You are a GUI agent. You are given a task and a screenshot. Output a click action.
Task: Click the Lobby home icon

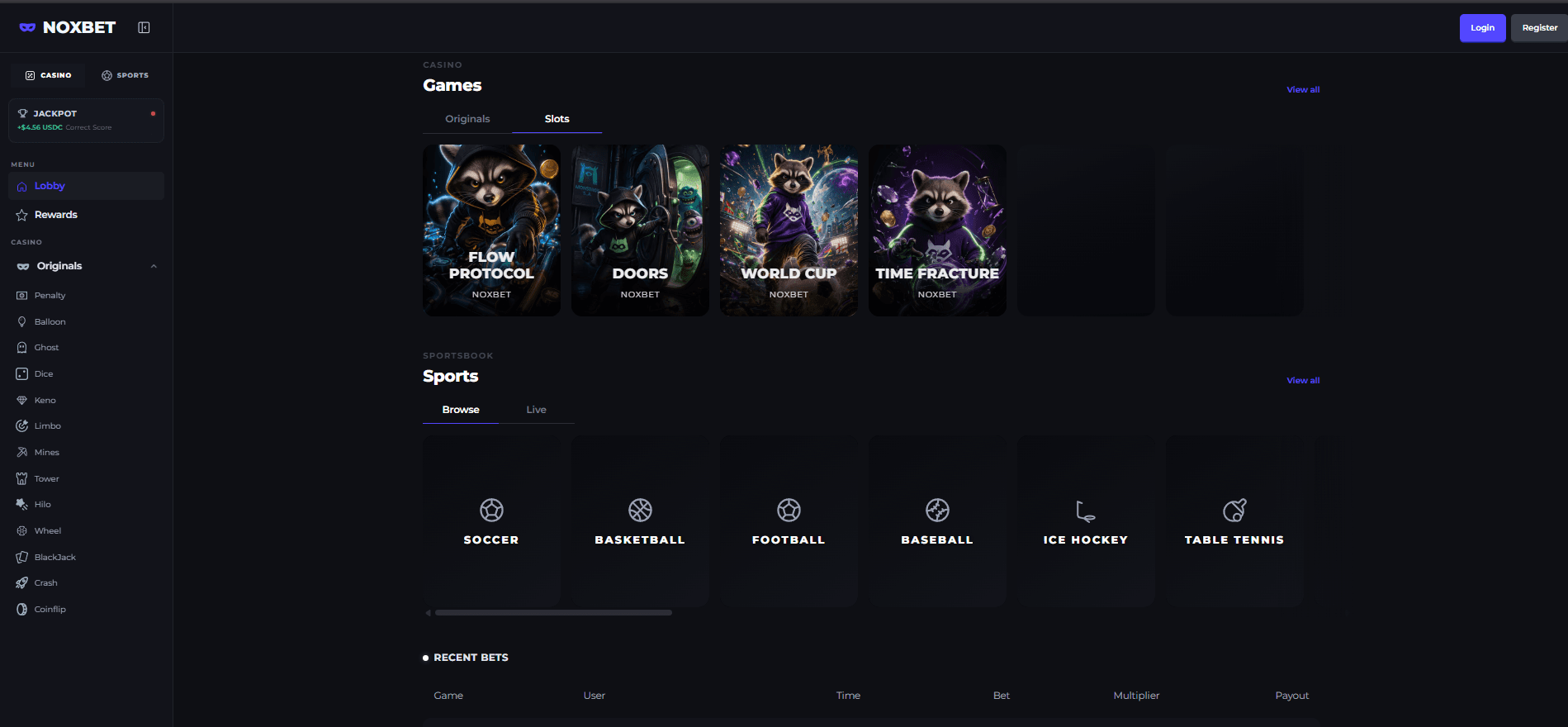[x=22, y=187]
